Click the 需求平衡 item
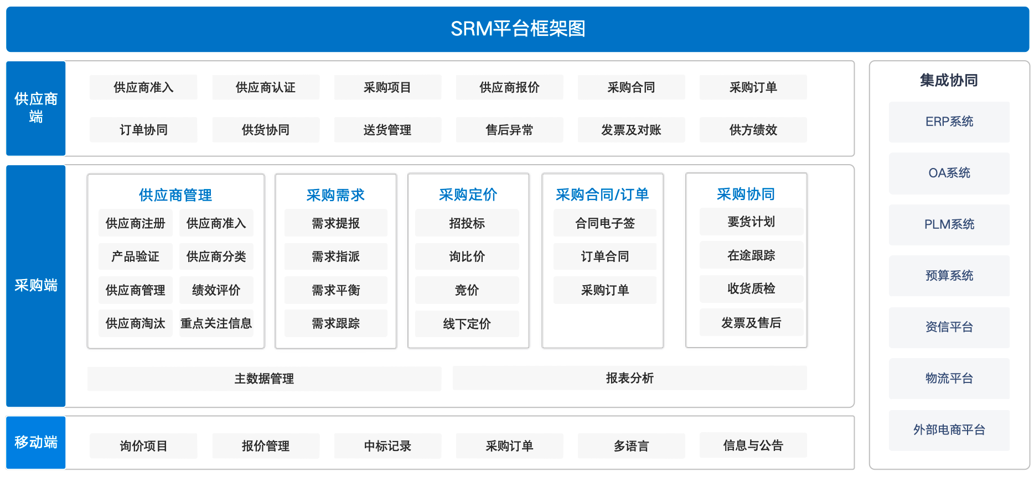 pyautogui.click(x=335, y=290)
